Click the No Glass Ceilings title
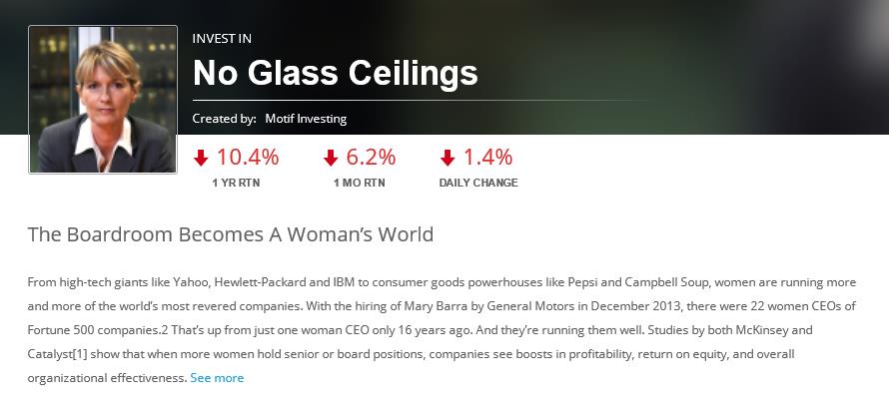 [x=335, y=73]
